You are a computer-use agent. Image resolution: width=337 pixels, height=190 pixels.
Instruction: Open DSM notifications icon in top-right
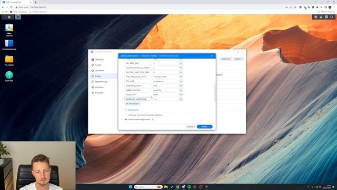tap(316, 17)
